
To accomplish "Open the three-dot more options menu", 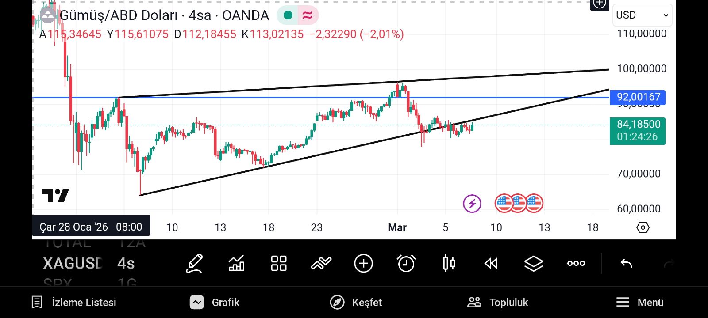I will click(x=576, y=264).
